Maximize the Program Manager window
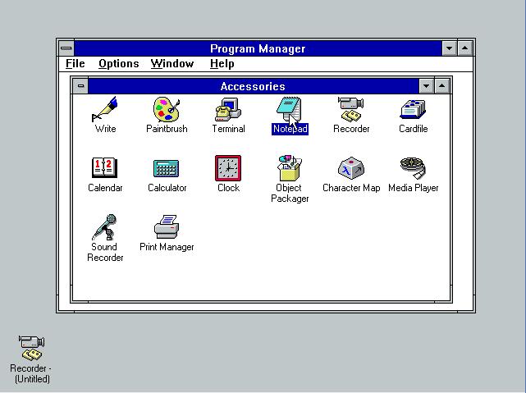 [464, 48]
